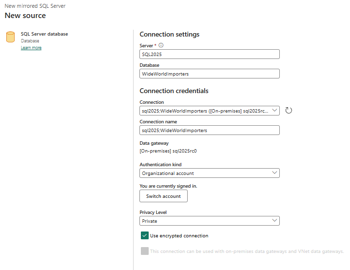Refresh the connection list

tap(289, 111)
